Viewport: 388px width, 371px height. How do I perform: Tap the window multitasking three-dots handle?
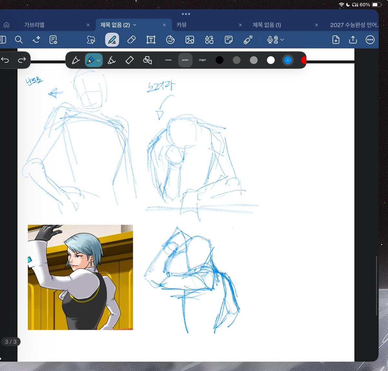pos(186,14)
